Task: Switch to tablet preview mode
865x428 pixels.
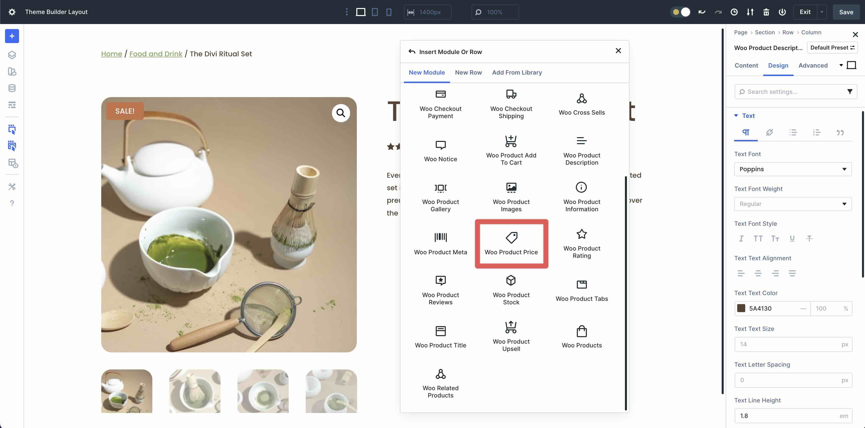Action: pos(375,12)
